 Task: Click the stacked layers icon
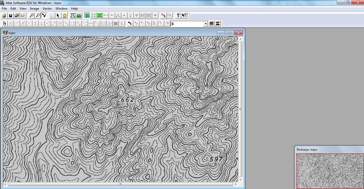[x=212, y=24]
